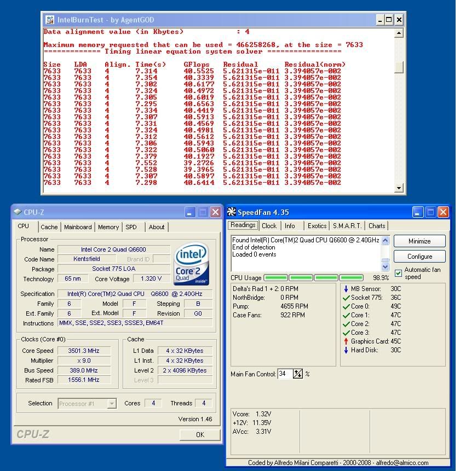460x471 pixels.
Task: Click the green checkmark beside Core 0
Action: pos(346,306)
